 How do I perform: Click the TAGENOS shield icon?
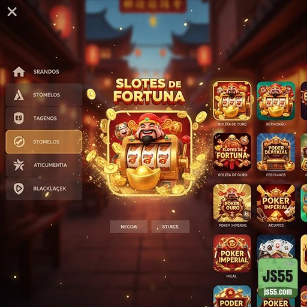(19, 118)
